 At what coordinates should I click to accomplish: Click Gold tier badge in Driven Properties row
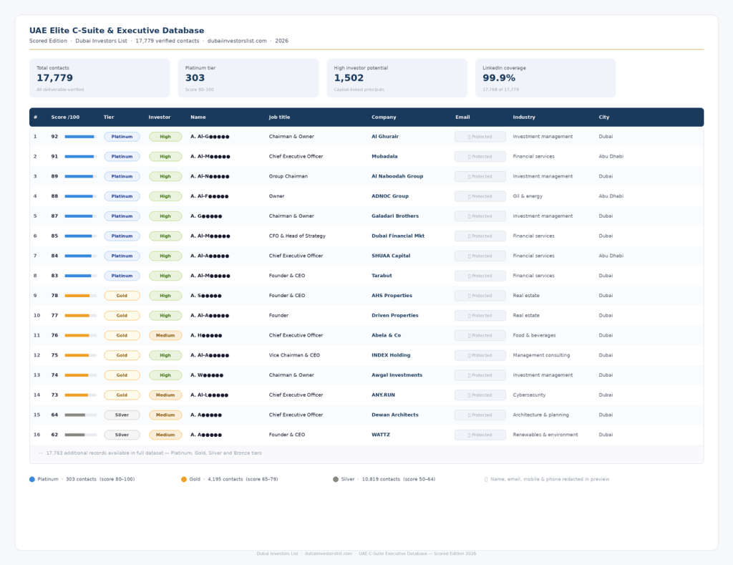point(122,316)
